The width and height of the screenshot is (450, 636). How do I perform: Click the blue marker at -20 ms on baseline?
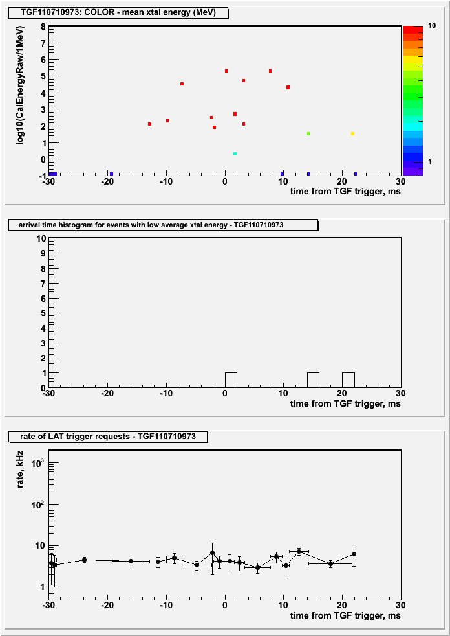point(111,174)
